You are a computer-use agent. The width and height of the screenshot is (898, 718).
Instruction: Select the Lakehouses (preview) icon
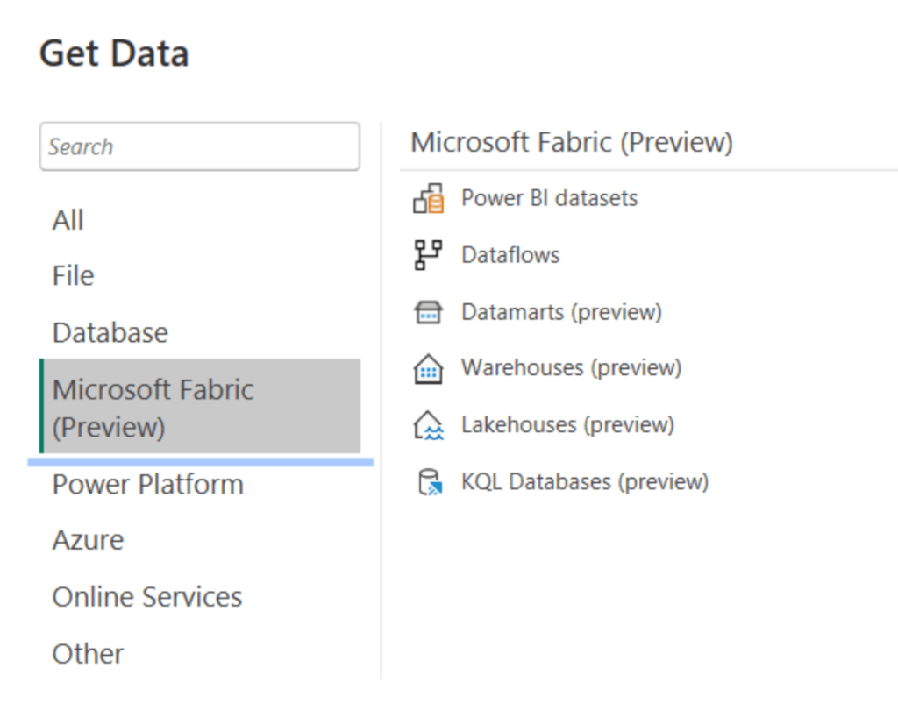point(429,425)
